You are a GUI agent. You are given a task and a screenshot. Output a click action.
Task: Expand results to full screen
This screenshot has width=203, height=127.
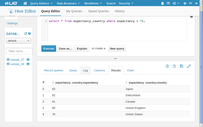point(189,66)
